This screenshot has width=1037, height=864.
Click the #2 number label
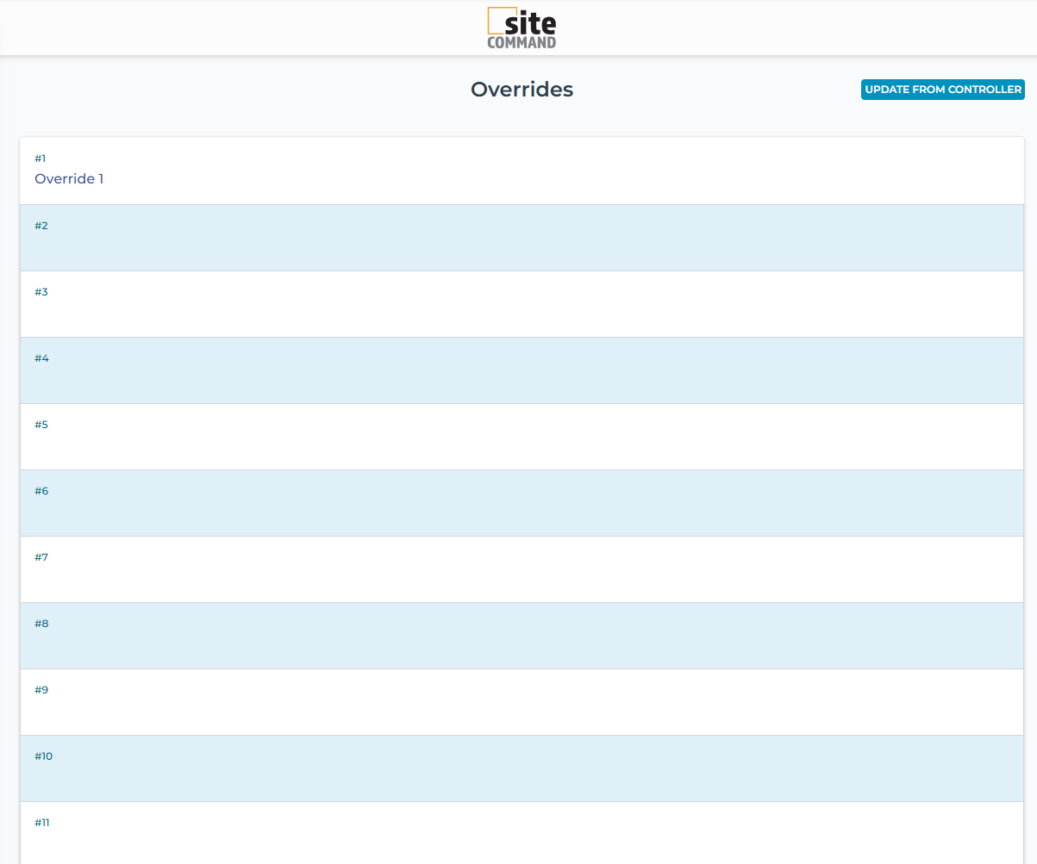click(x=41, y=226)
